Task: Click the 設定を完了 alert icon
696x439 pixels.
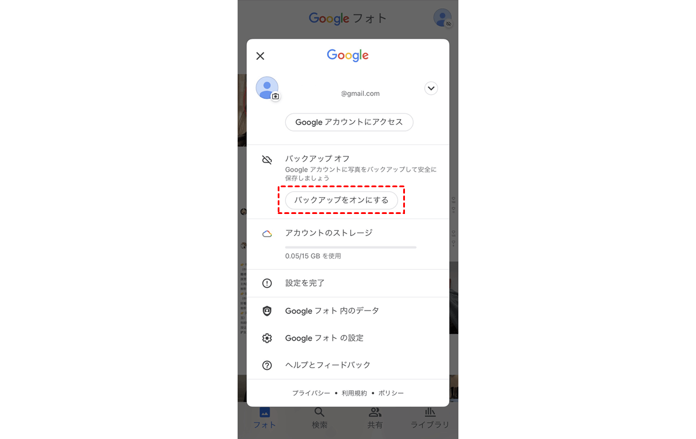Action: click(x=267, y=283)
